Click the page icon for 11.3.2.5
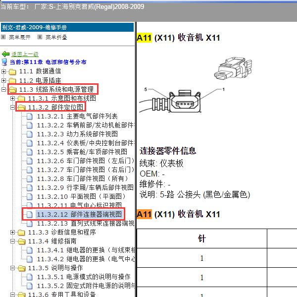 point(30,152)
